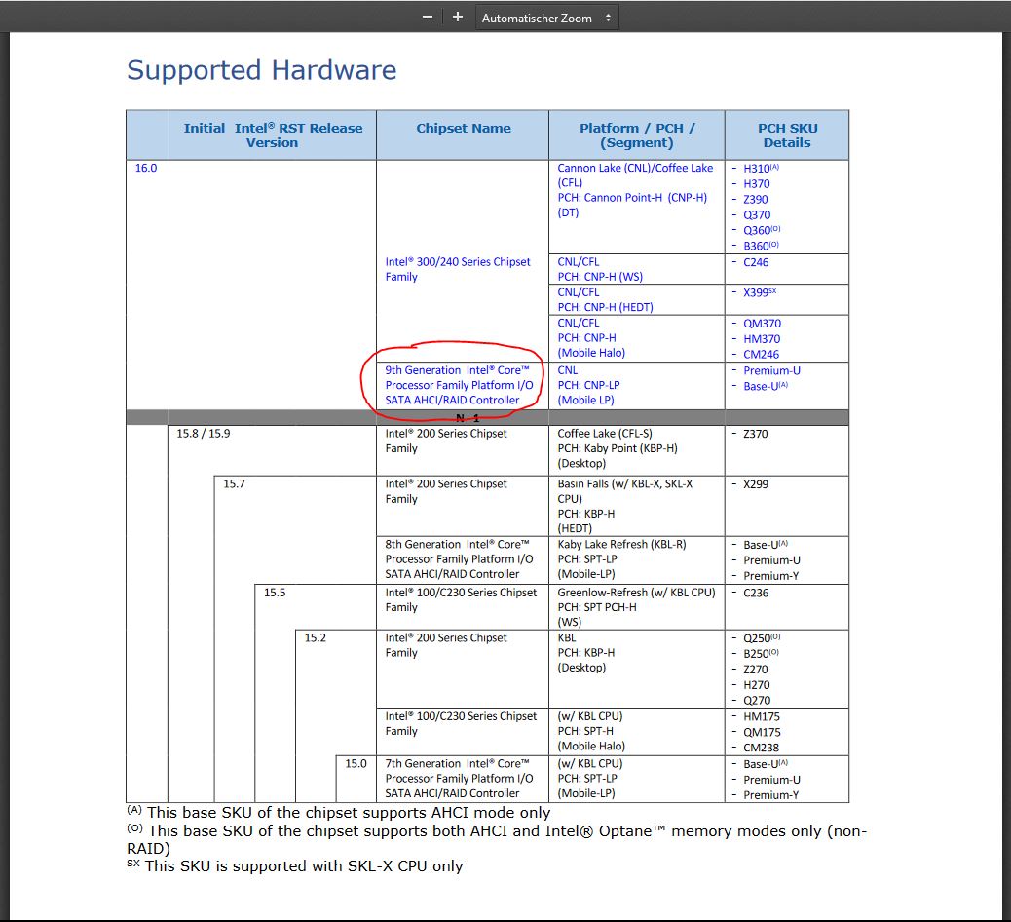Click the Z390 SKU entry
Image resolution: width=1011 pixels, height=922 pixels.
click(x=756, y=200)
